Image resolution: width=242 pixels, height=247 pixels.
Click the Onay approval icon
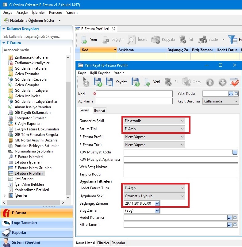186,82
